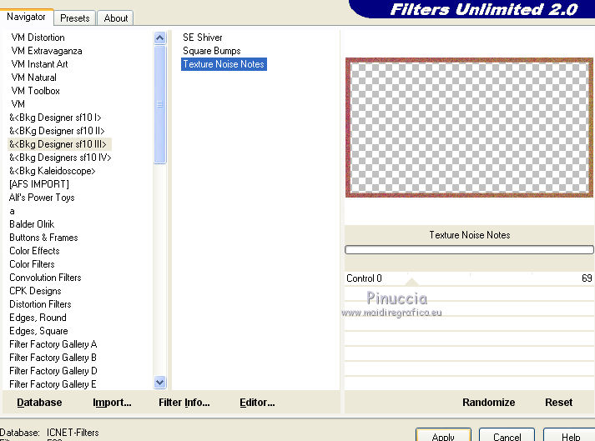Open the Presets tab
Viewport: 595px width, 441px height.
(x=75, y=18)
